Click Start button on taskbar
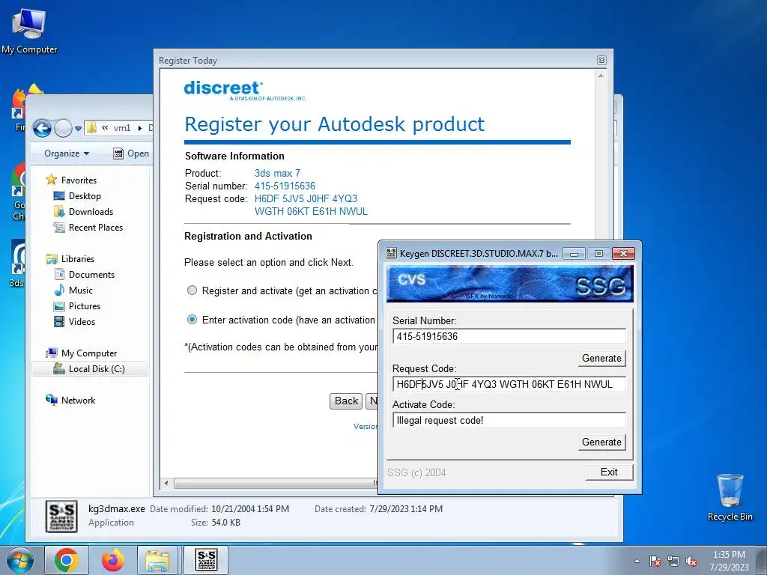Viewport: 767px width, 575px height. pyautogui.click(x=19, y=560)
